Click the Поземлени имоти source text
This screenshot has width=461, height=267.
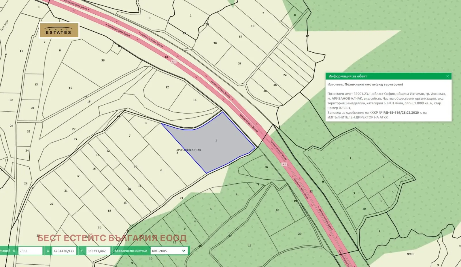click(373, 84)
